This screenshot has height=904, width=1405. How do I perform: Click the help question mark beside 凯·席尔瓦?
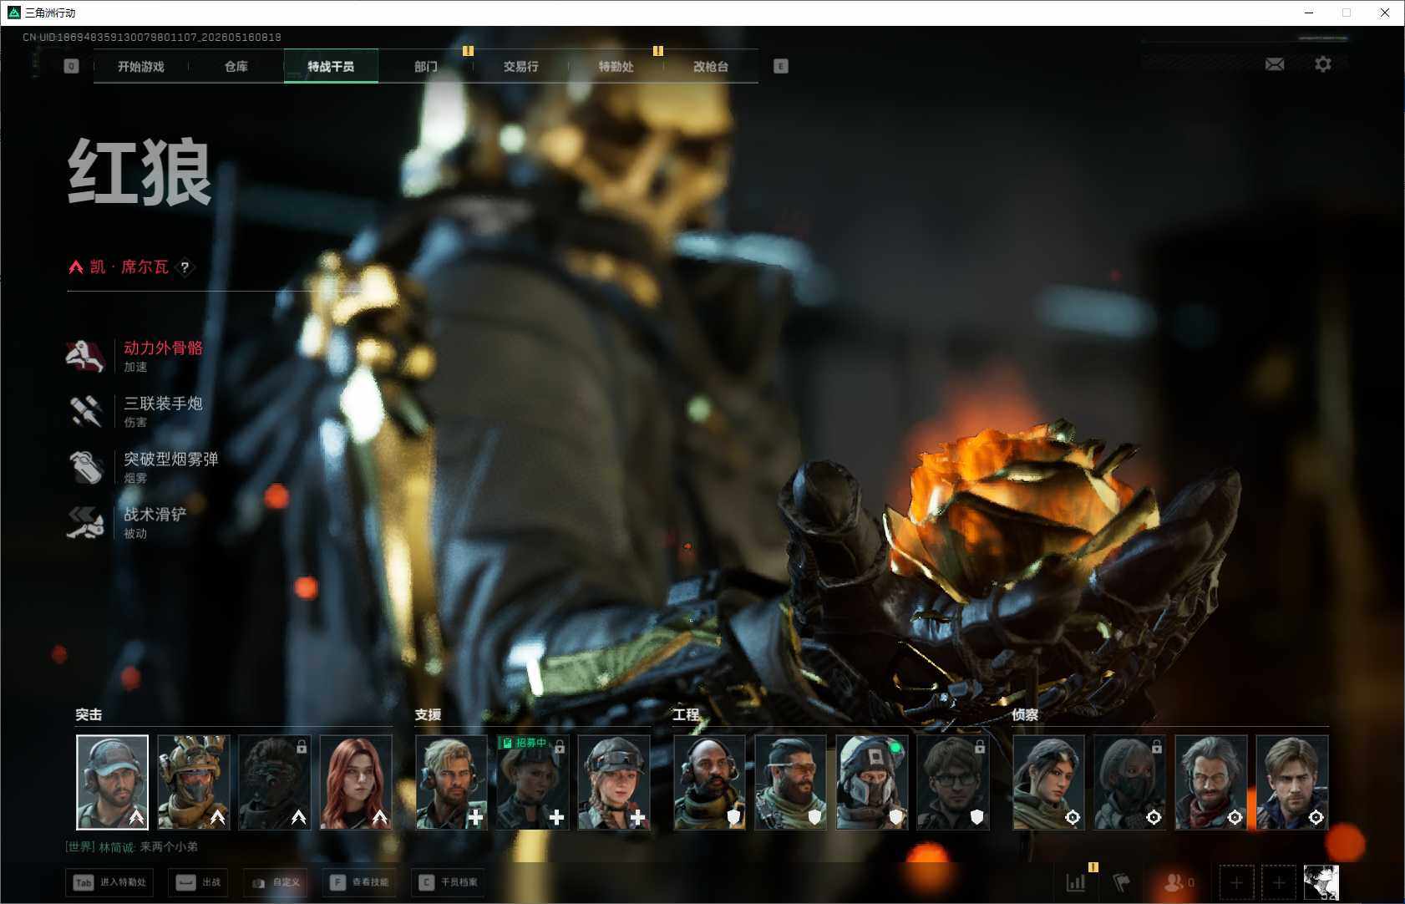pos(185,267)
